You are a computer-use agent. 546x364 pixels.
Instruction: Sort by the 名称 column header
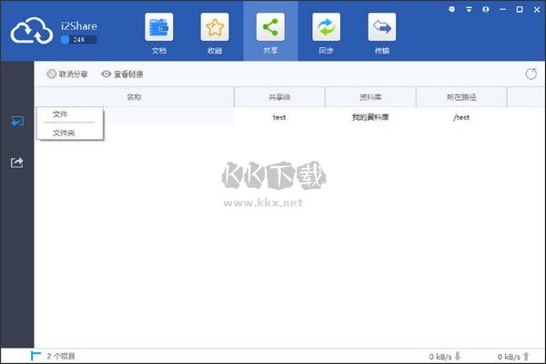(x=134, y=96)
